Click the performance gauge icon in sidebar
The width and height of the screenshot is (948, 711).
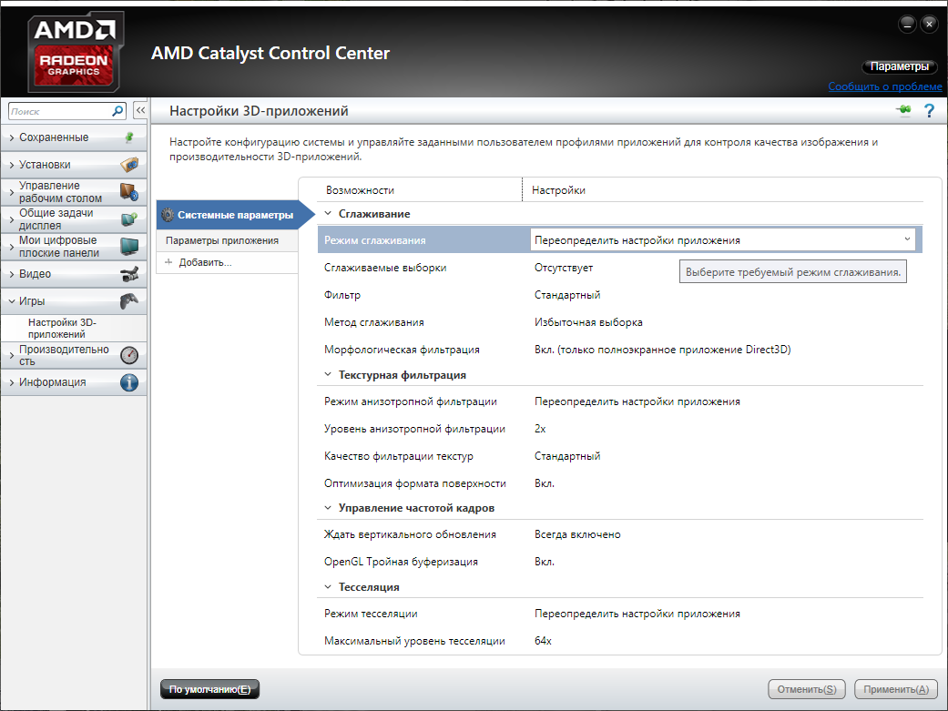(x=129, y=355)
